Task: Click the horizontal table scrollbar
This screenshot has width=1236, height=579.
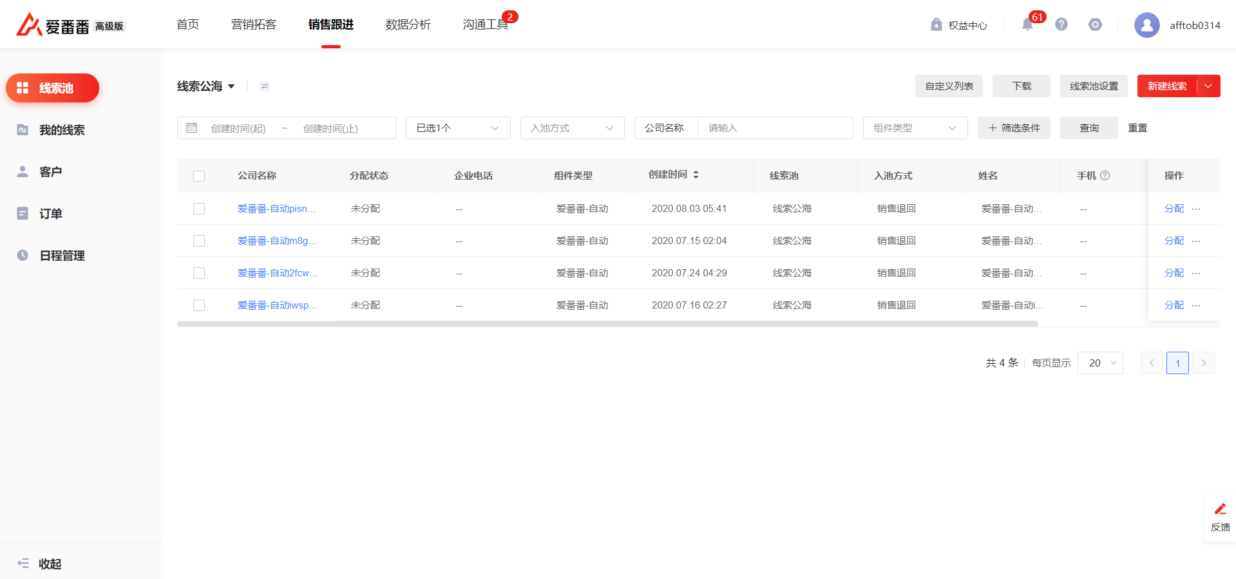Action: 607,324
